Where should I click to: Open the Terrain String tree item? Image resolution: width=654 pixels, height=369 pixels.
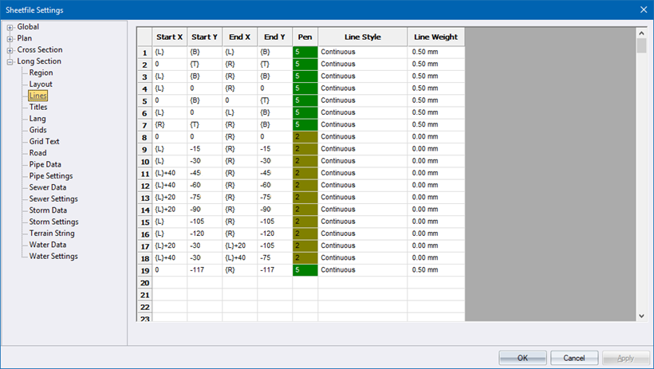[x=52, y=234]
